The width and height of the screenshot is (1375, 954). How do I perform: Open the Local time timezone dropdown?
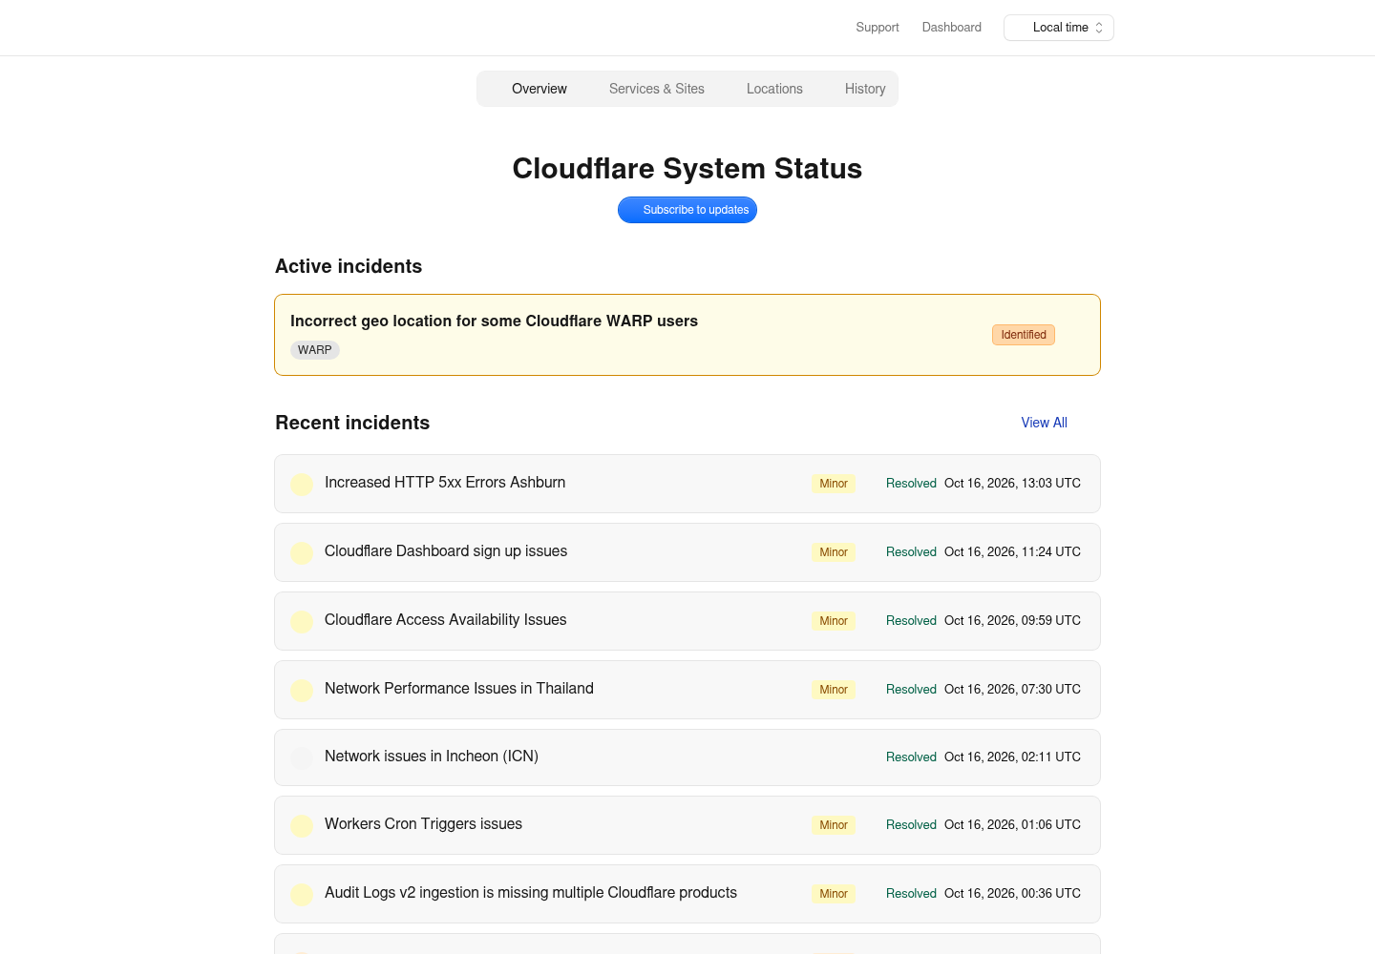coord(1058,28)
